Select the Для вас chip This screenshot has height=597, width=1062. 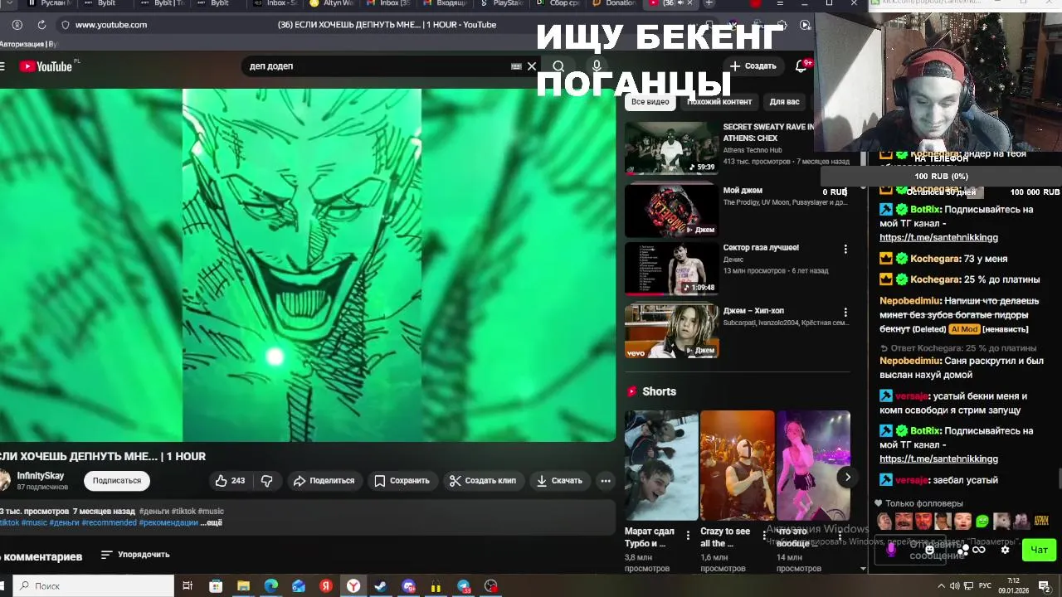[784, 102]
